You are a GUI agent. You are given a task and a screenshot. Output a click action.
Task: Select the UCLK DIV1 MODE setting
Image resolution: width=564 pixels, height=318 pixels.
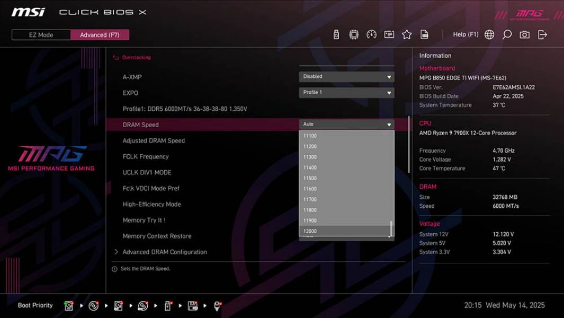(x=147, y=172)
